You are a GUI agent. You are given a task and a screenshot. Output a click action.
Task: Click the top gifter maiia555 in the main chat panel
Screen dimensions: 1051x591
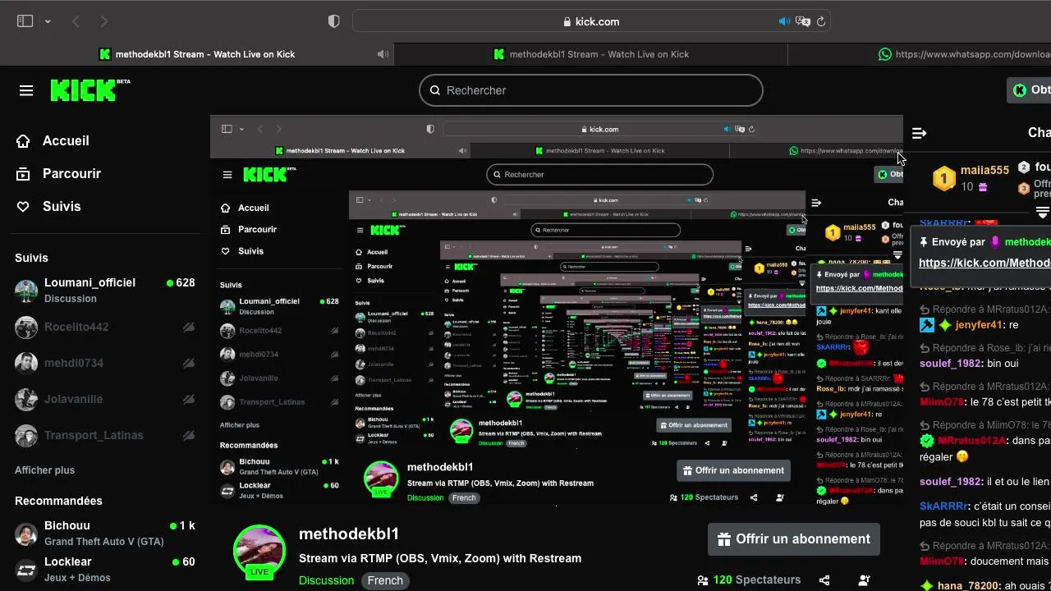click(x=984, y=170)
